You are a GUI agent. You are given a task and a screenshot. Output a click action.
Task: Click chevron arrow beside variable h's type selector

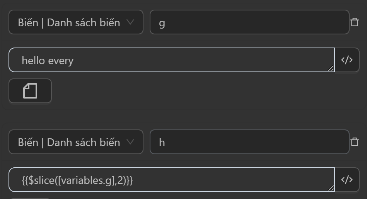coord(130,142)
